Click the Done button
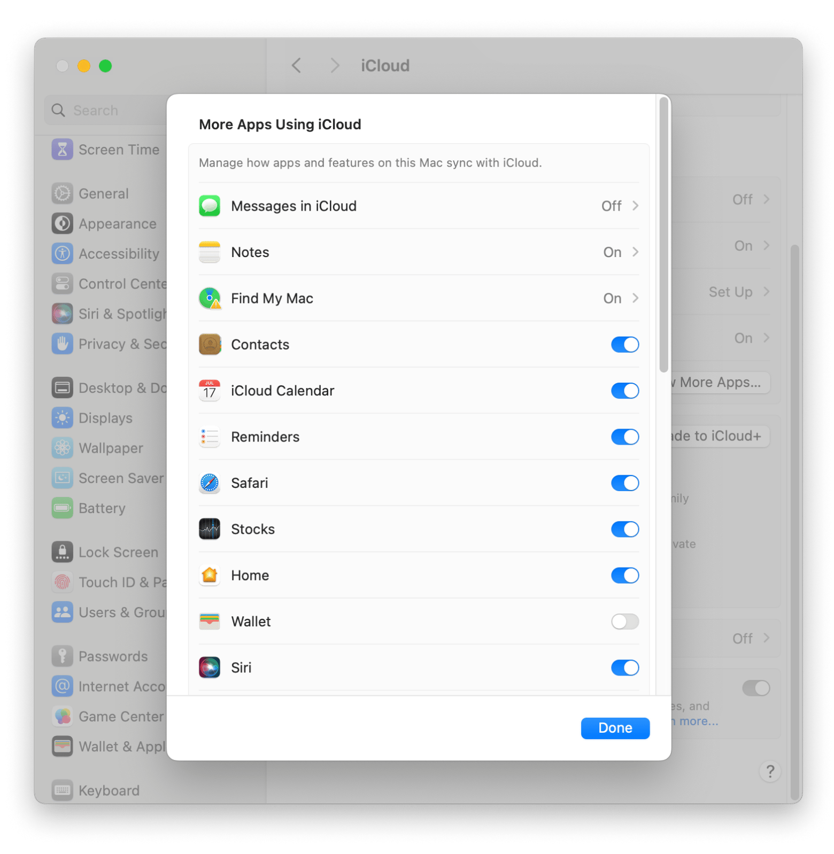834x854 pixels. [x=615, y=728]
